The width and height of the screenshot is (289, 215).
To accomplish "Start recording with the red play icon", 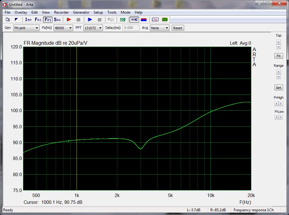I will [69, 20].
